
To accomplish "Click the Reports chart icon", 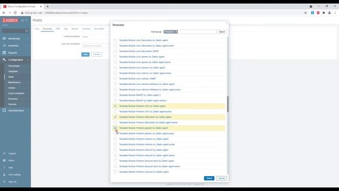I will 4,53.
